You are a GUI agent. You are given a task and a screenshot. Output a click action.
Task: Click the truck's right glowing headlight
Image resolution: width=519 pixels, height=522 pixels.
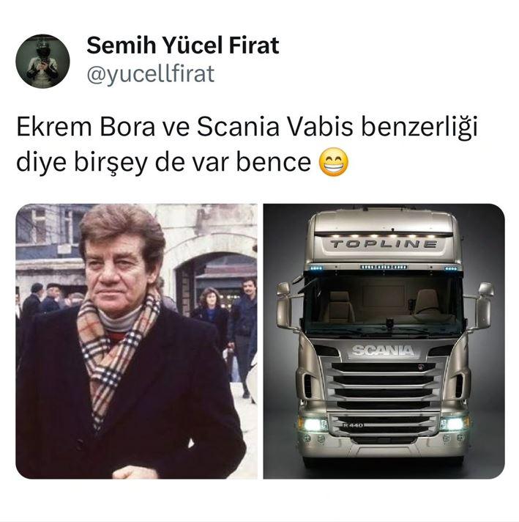pyautogui.click(x=454, y=424)
